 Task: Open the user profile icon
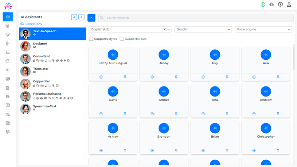click(x=289, y=4)
